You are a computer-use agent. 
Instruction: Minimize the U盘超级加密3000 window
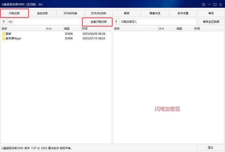click(x=210, y=5)
